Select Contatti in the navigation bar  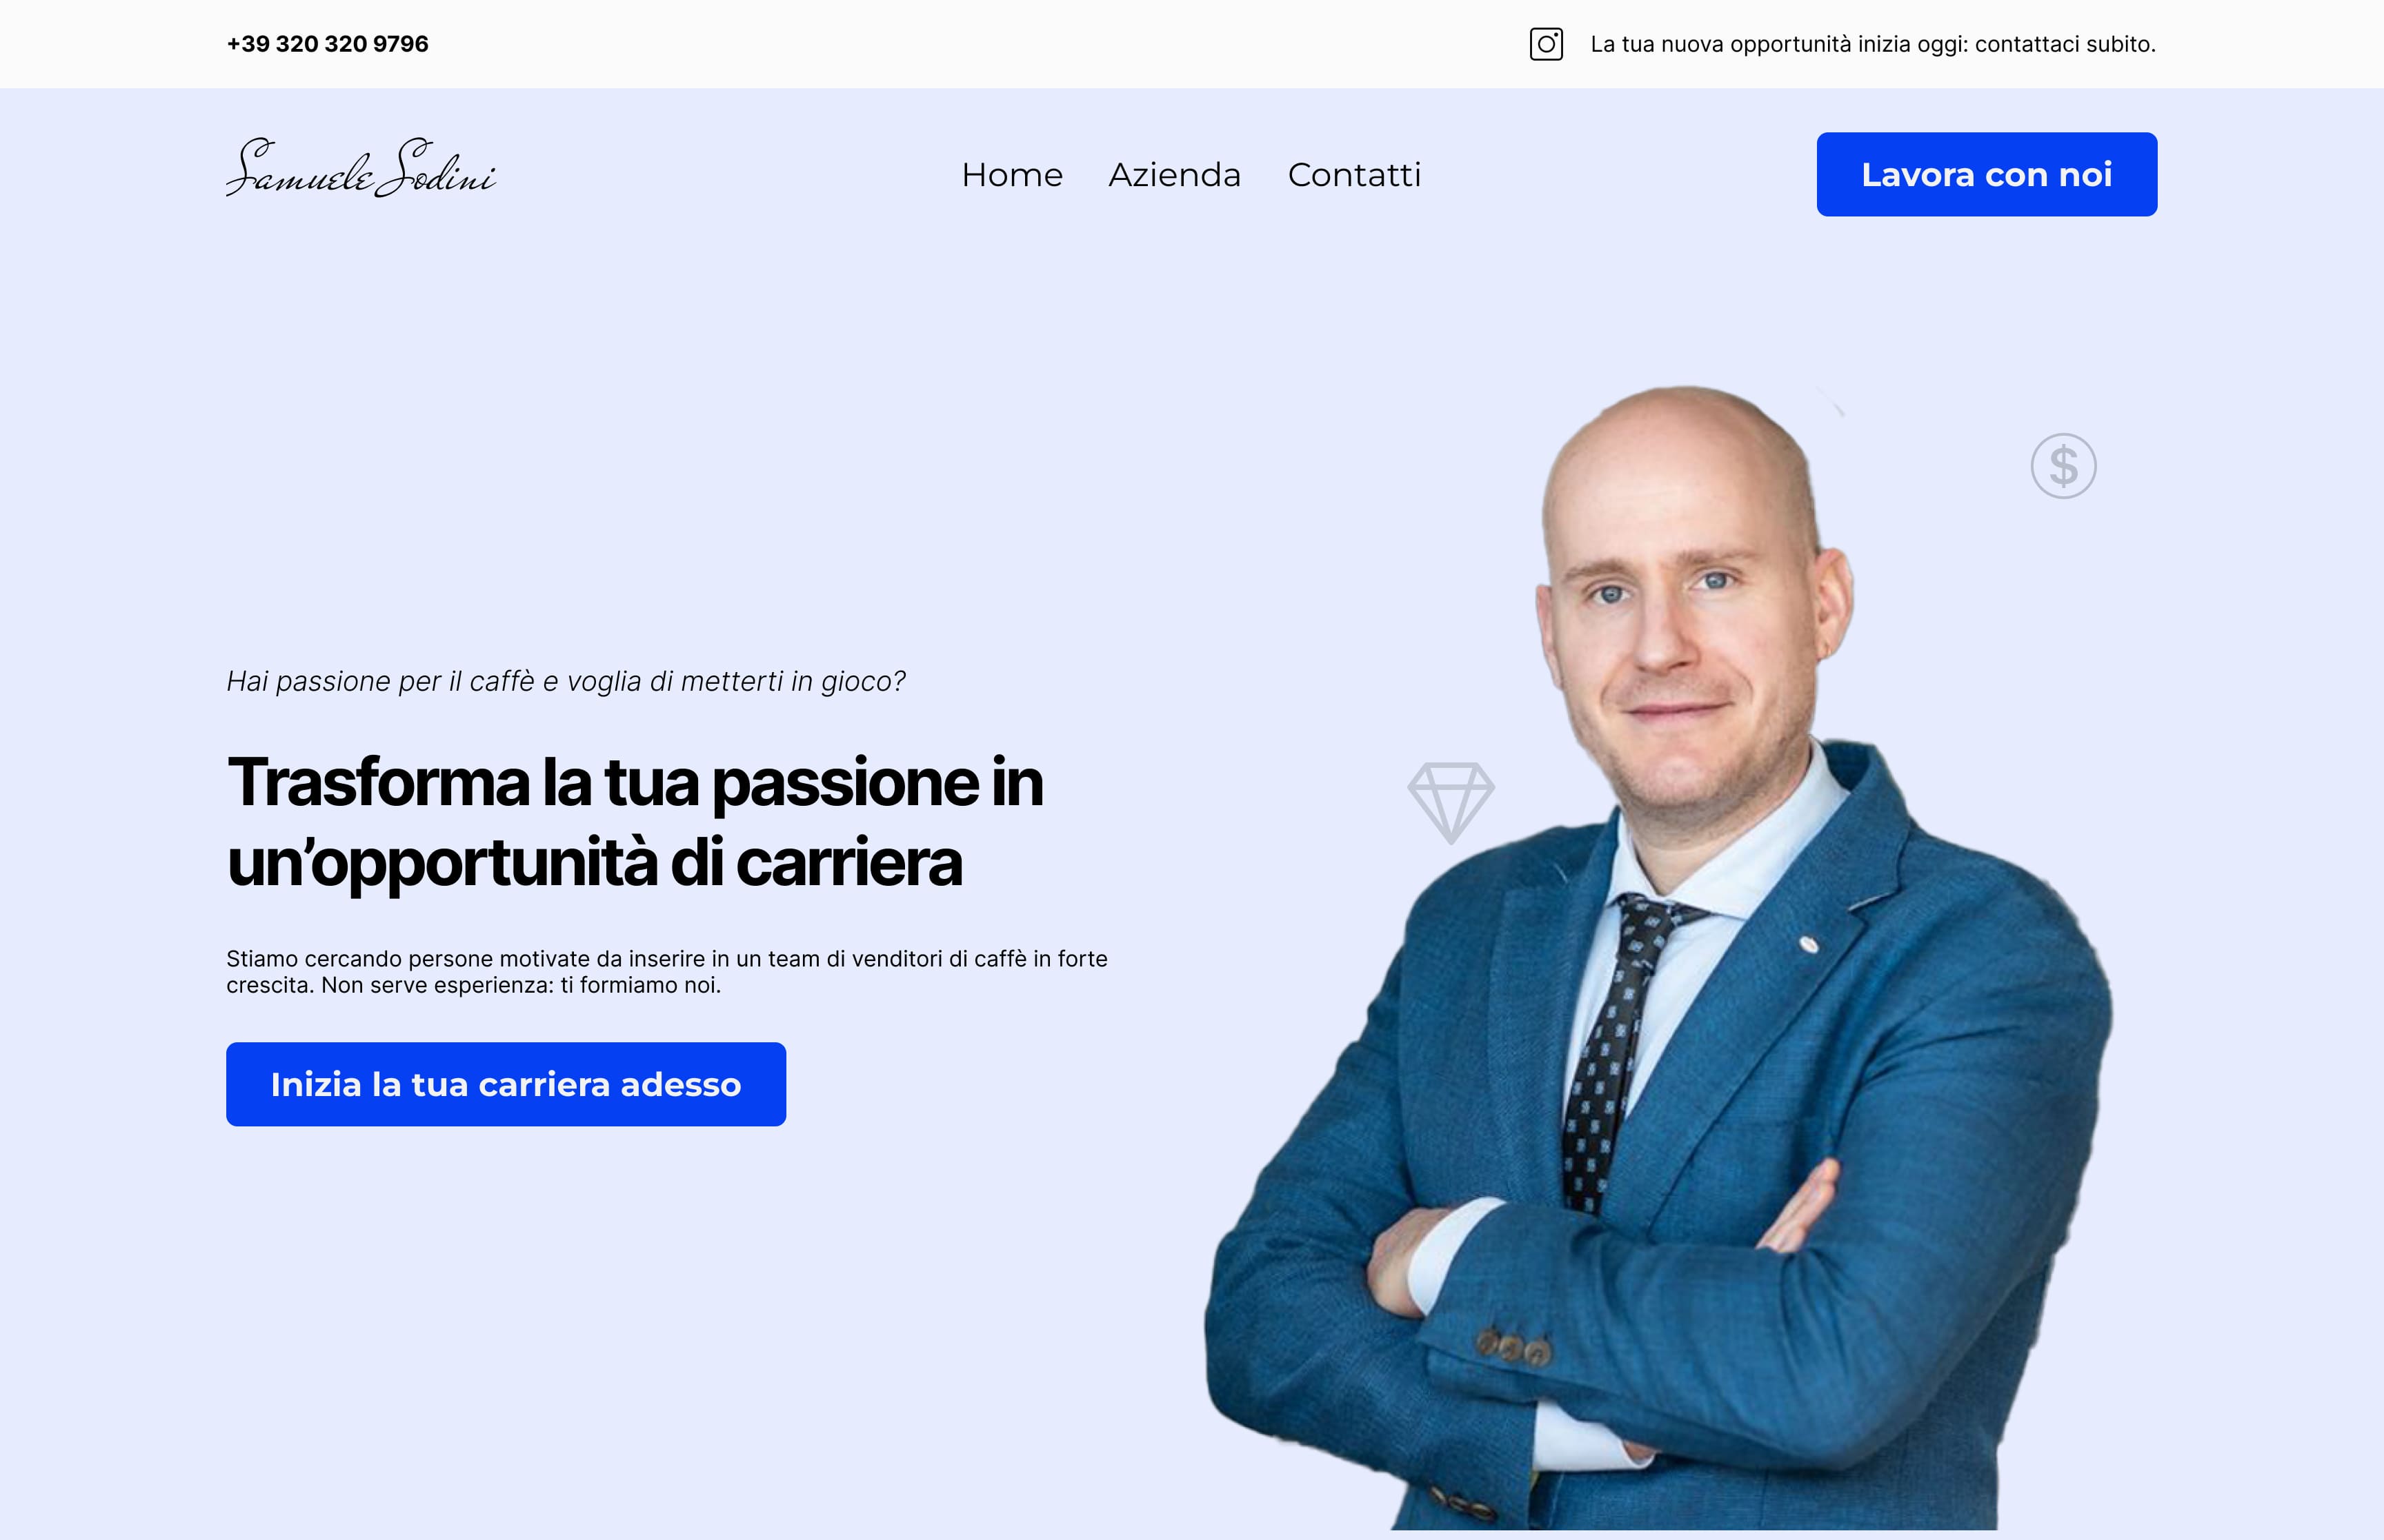click(1353, 174)
